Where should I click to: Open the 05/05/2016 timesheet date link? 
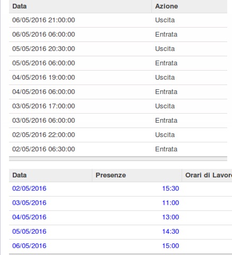click(29, 232)
